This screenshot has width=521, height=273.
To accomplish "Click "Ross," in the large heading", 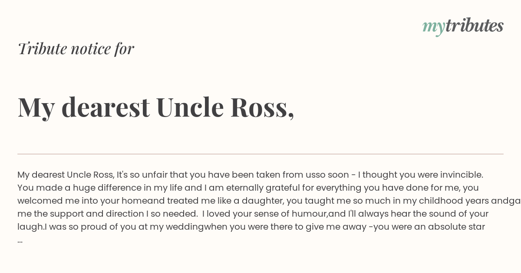I will [262, 108].
